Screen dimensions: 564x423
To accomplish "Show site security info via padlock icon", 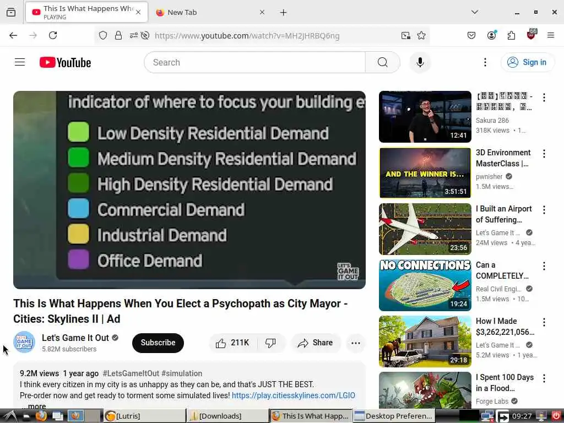I will [x=118, y=35].
